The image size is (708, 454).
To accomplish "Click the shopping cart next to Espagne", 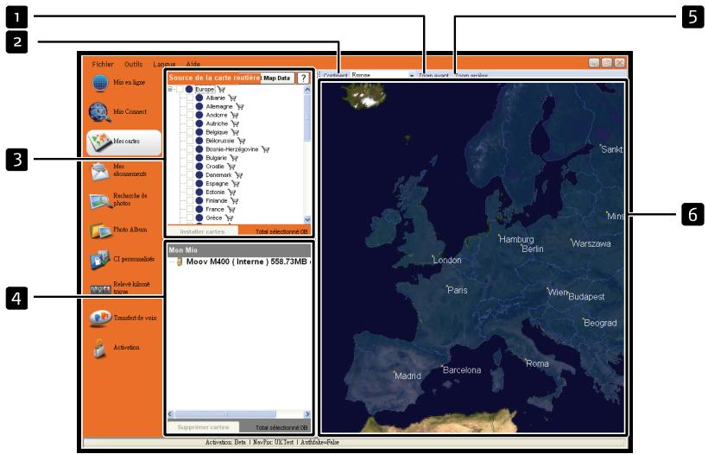I will click(235, 184).
